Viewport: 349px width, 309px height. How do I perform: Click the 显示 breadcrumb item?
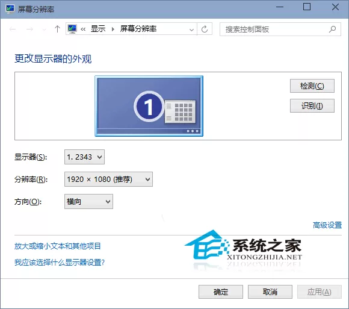pos(98,29)
